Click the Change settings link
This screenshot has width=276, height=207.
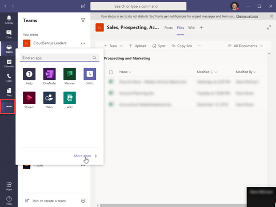[247, 17]
